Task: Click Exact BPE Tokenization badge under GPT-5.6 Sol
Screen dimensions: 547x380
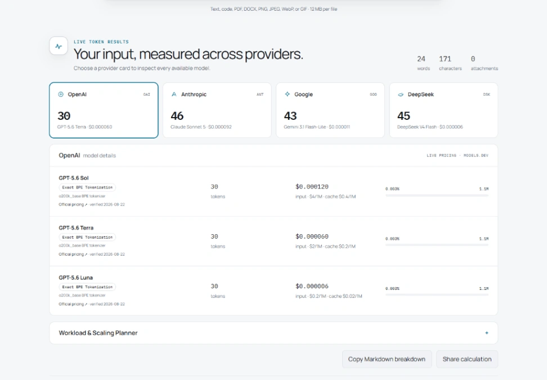Action: tap(87, 187)
